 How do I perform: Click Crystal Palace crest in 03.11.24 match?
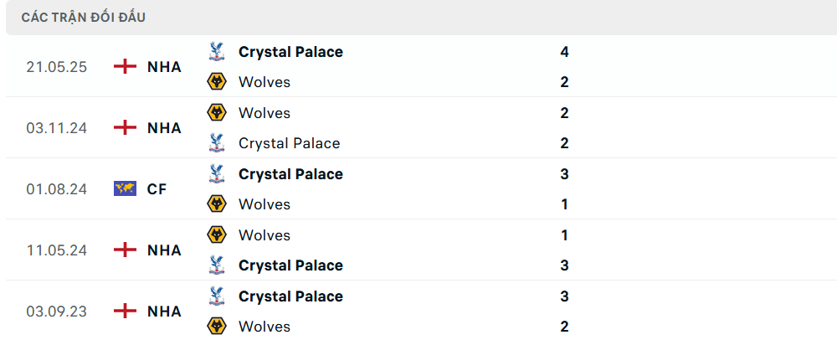(x=217, y=143)
